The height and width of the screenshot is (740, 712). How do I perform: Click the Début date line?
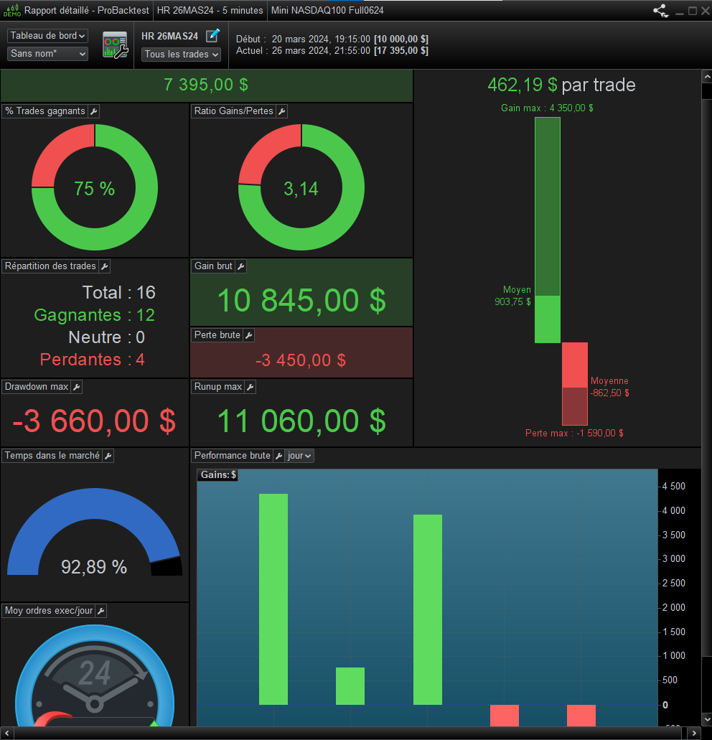(x=332, y=39)
